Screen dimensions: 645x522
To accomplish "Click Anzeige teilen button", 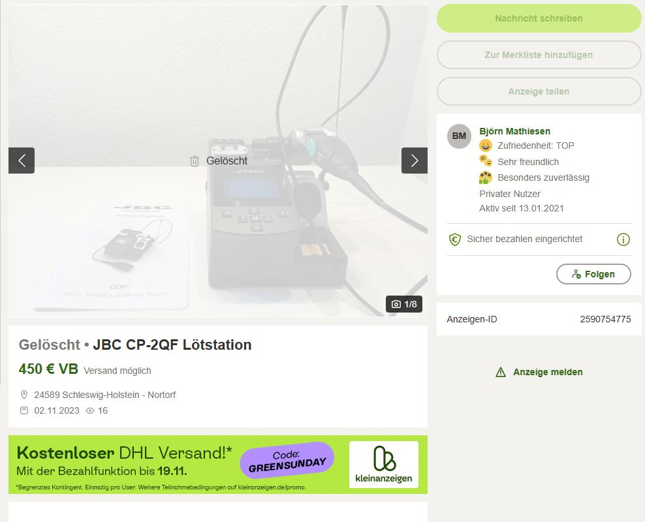I will coord(539,91).
